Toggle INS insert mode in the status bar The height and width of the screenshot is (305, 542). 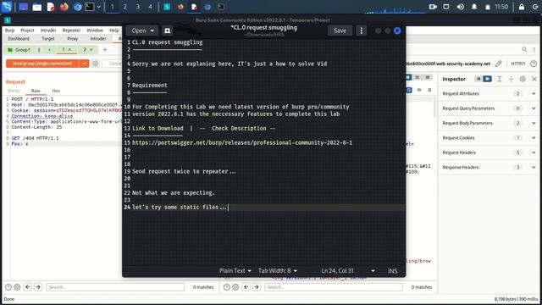click(x=392, y=271)
